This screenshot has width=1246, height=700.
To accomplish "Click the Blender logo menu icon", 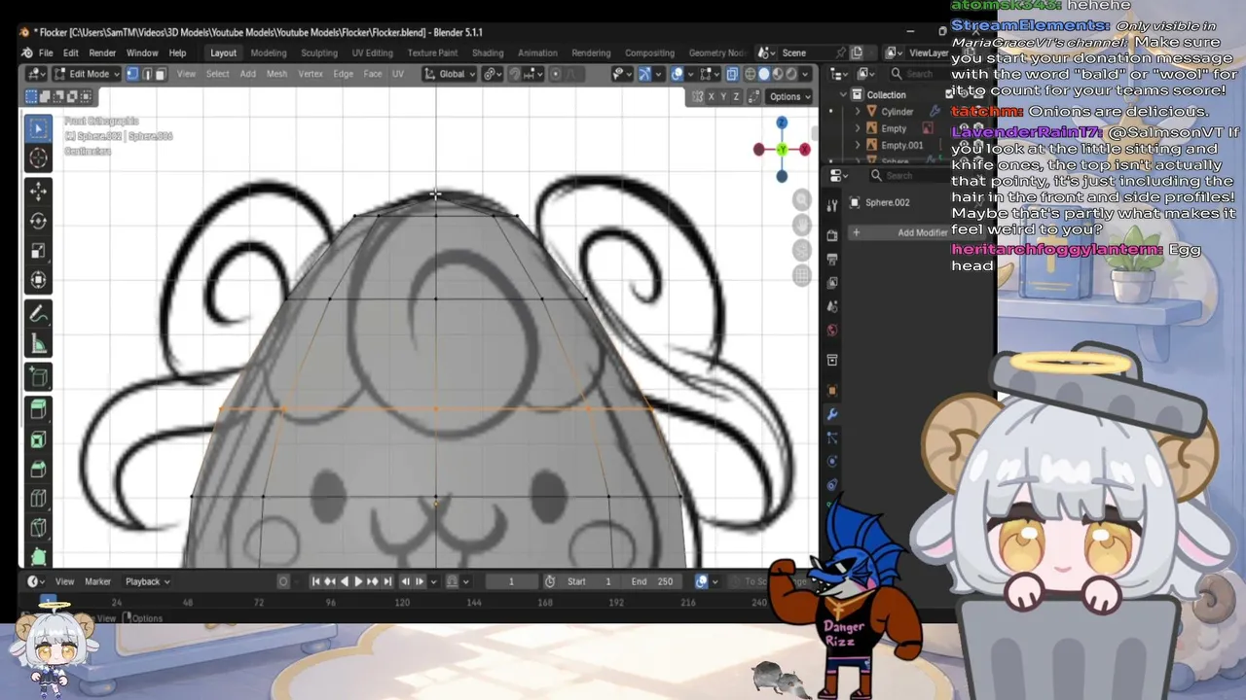I will point(27,52).
